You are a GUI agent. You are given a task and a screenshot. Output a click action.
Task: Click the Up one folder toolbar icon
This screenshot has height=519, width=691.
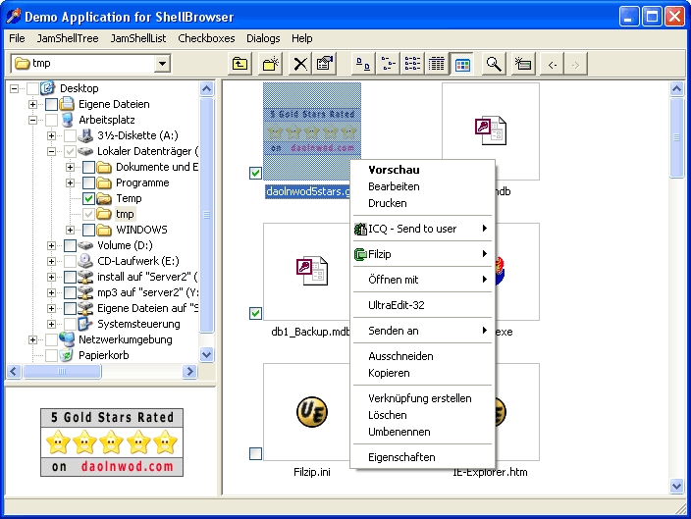pyautogui.click(x=239, y=64)
